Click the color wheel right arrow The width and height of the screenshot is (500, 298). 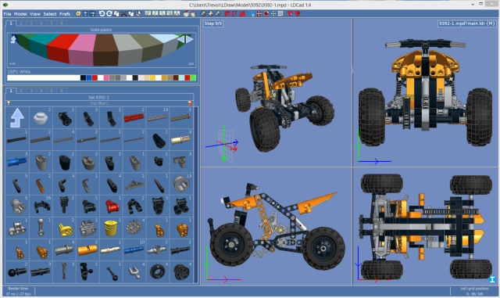click(x=190, y=39)
